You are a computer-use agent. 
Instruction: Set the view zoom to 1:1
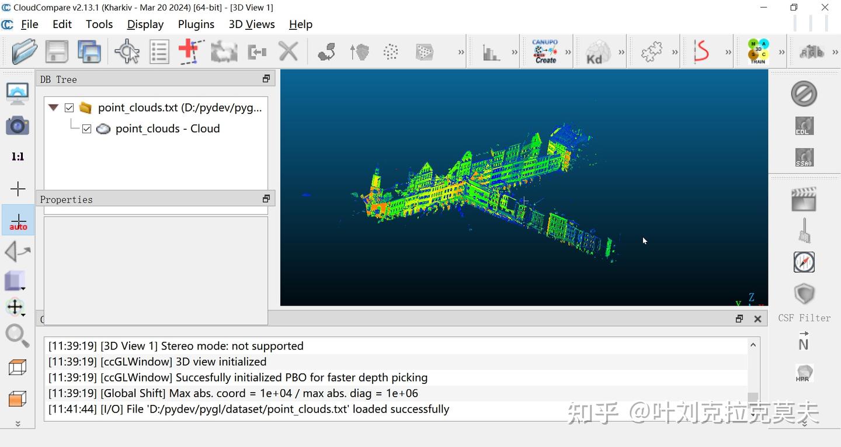point(18,156)
